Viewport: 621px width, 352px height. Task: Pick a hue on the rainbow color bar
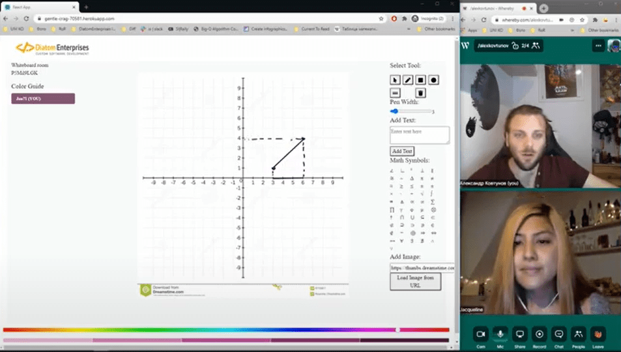(x=226, y=329)
